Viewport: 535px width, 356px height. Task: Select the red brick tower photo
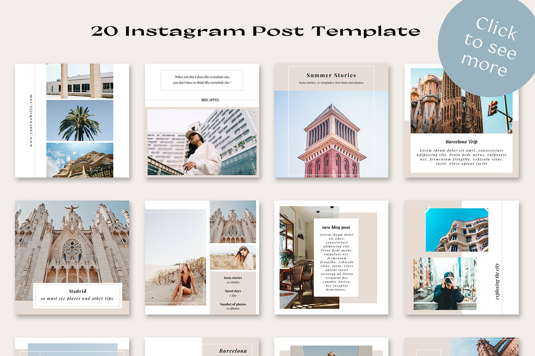pos(331,134)
